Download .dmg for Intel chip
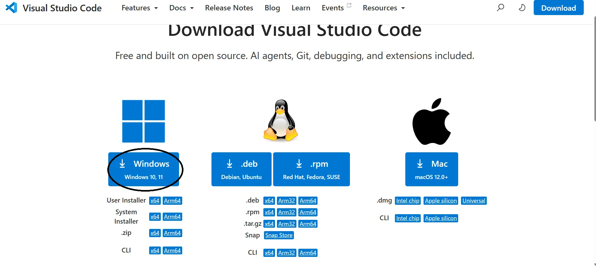Screen dimensions: 596x266 pos(408,201)
